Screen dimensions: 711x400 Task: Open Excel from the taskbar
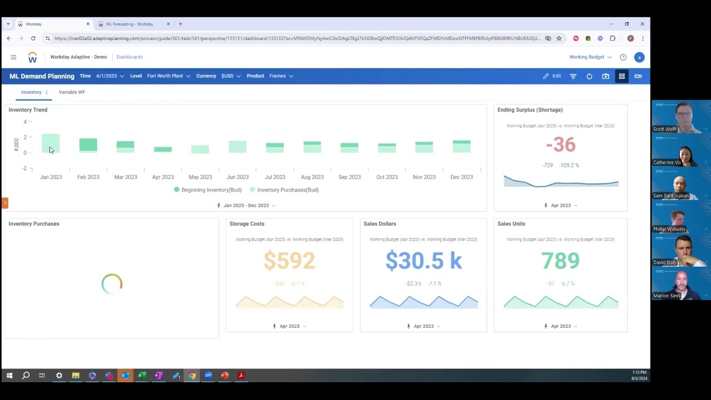click(142, 376)
